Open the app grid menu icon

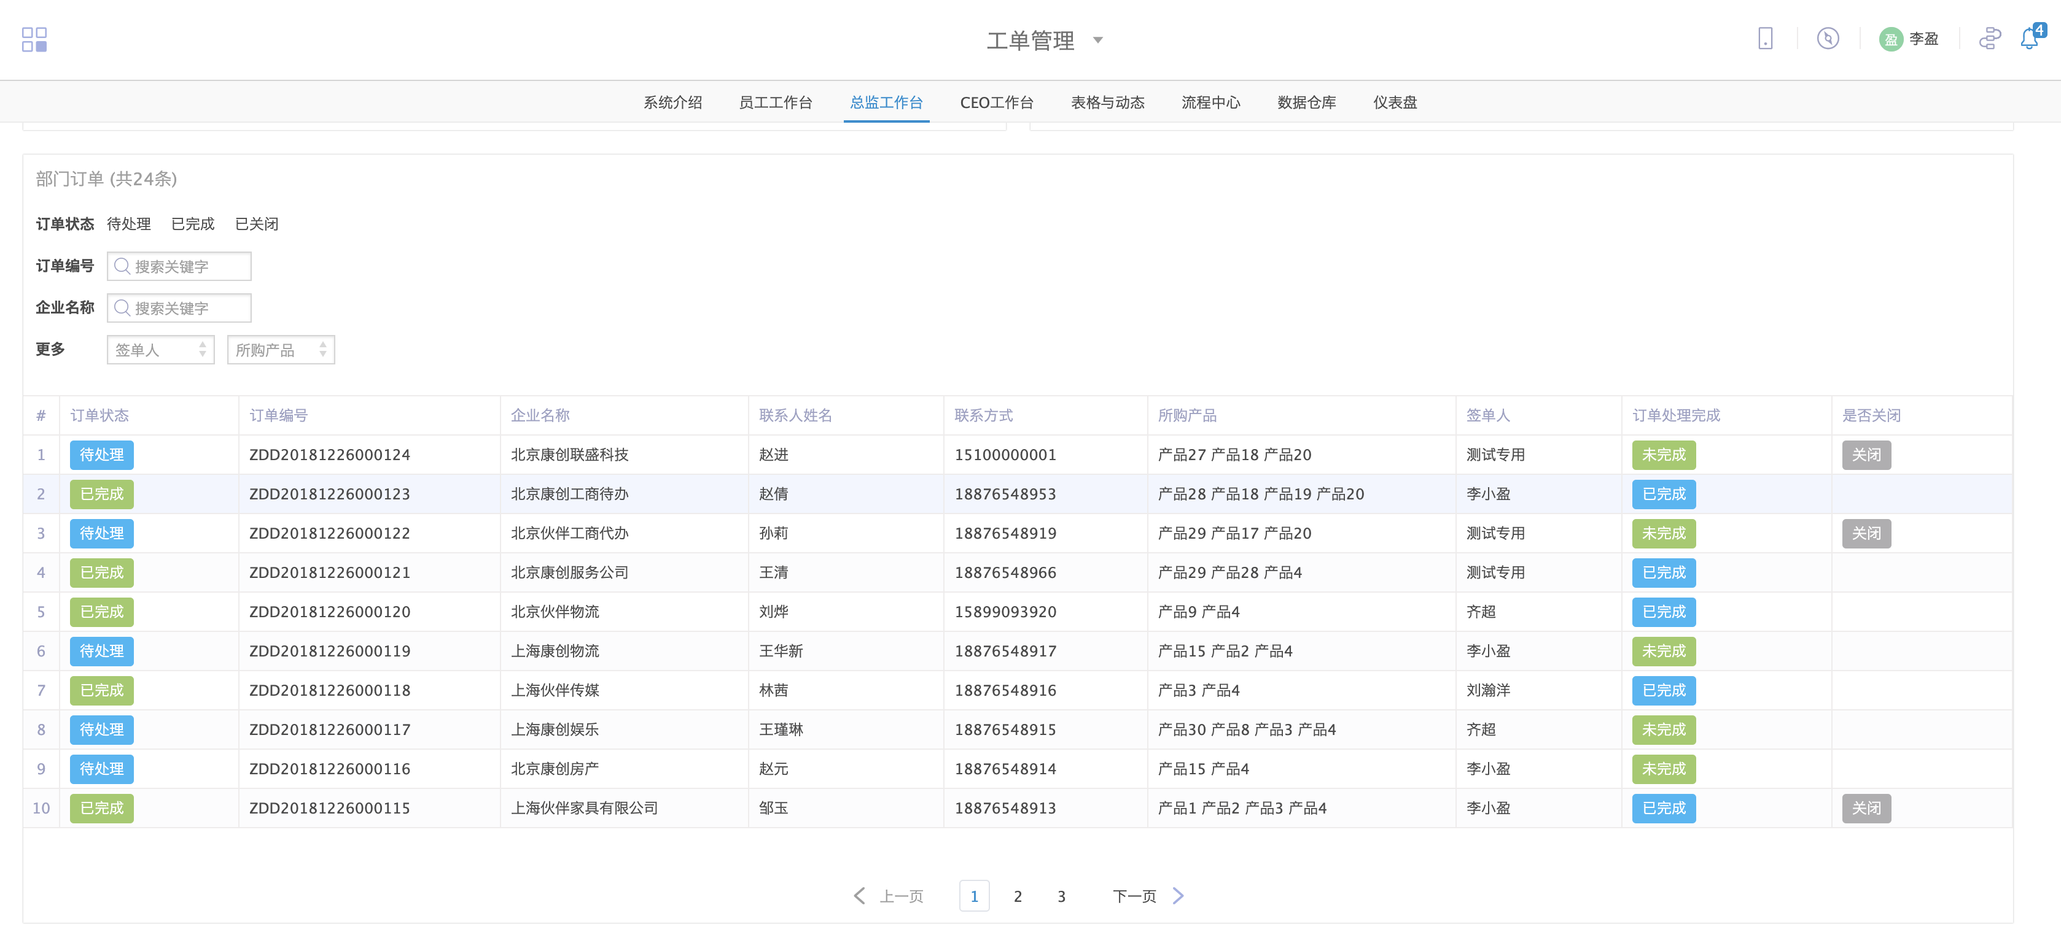[34, 39]
